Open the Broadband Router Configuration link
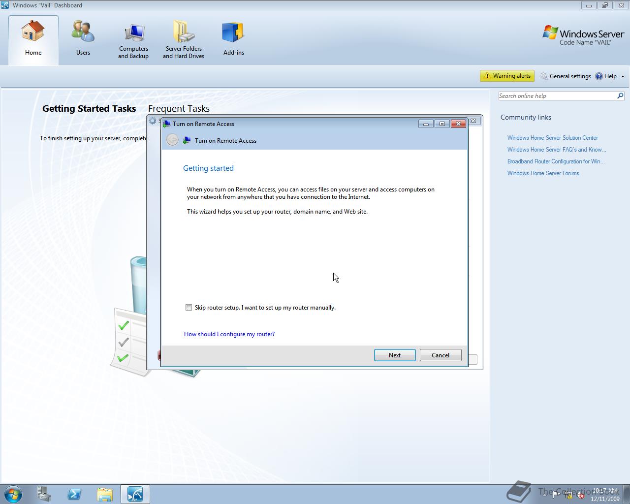 556,161
